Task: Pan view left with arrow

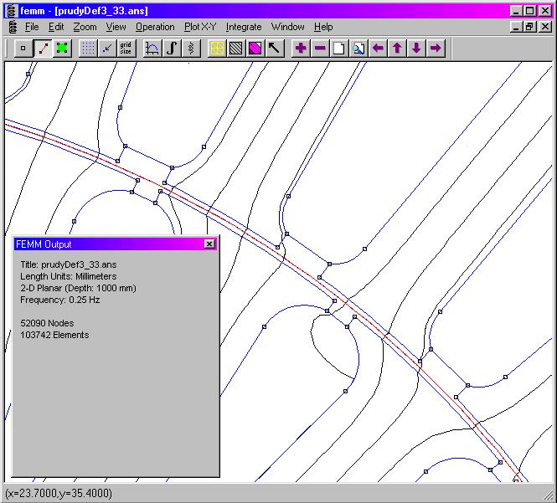Action: [x=378, y=48]
